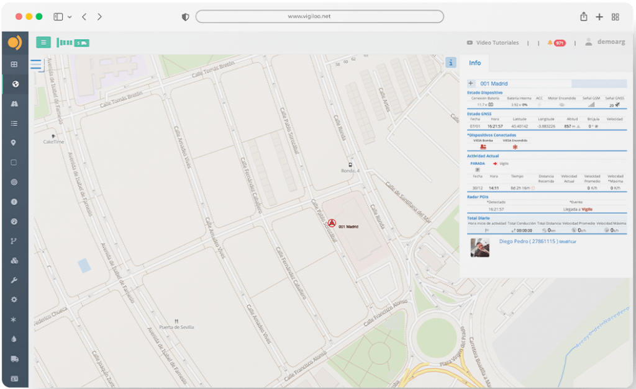Select the Info tab

(x=475, y=63)
